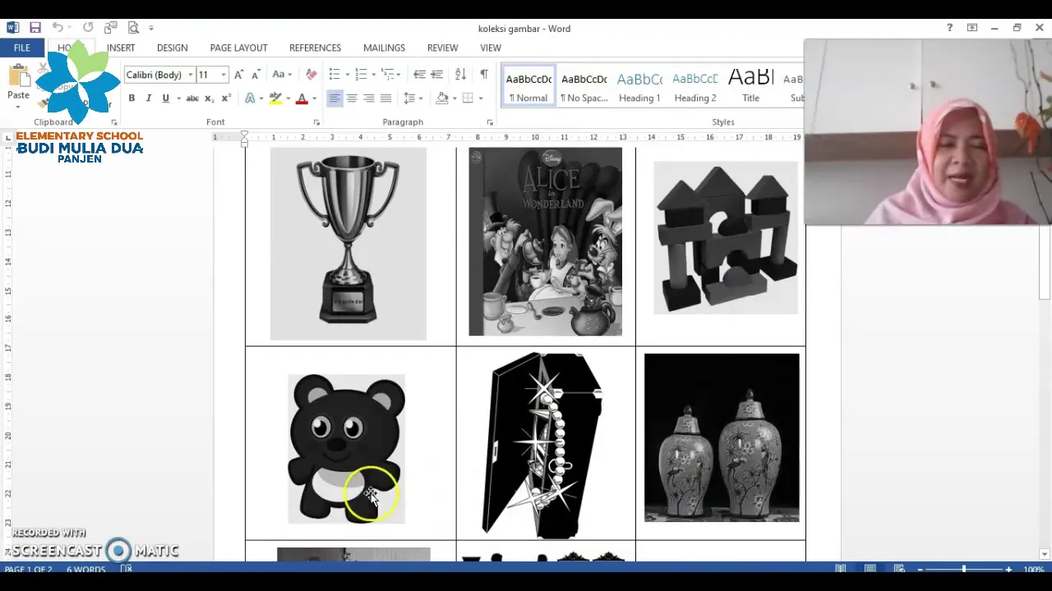This screenshot has height=591, width=1052.
Task: Open the FILE tab
Action: 21,48
